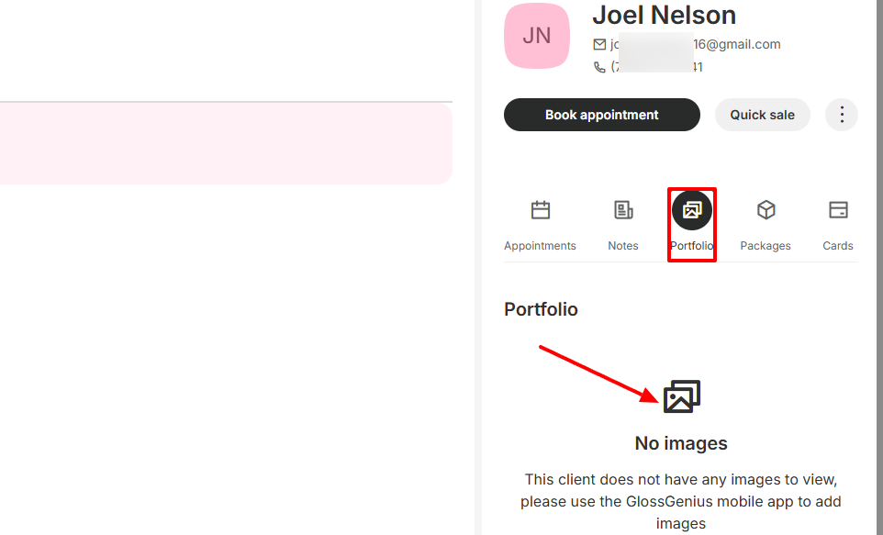
Task: Click the envelope email icon
Action: click(600, 44)
